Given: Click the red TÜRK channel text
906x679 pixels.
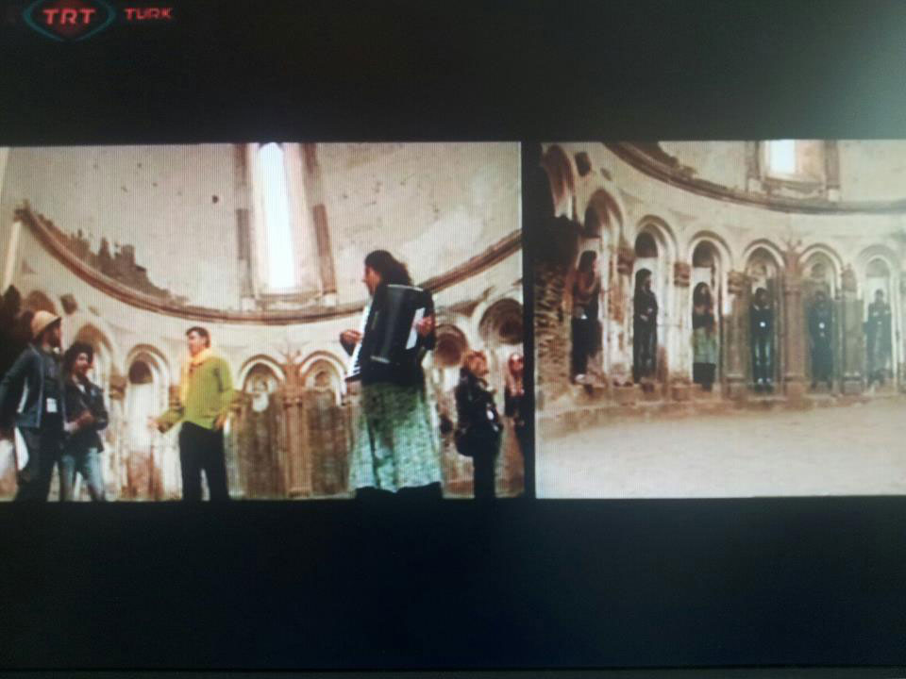Looking at the screenshot, I should click(x=147, y=14).
